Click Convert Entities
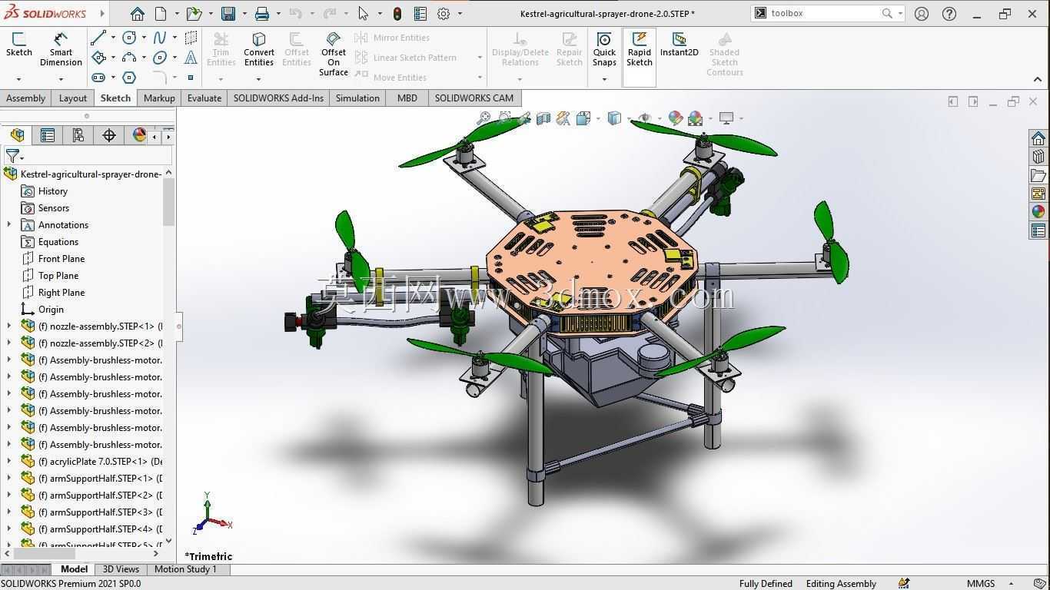 pos(259,49)
